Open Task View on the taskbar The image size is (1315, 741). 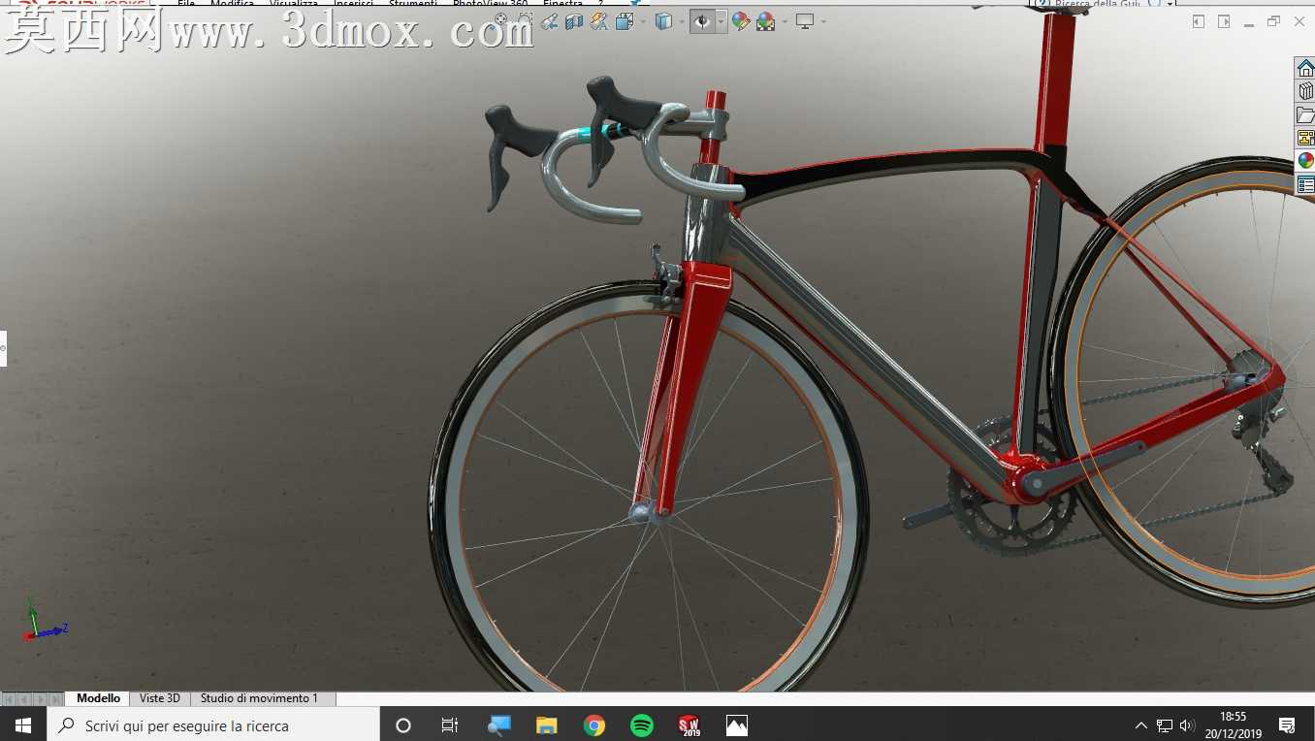[450, 725]
